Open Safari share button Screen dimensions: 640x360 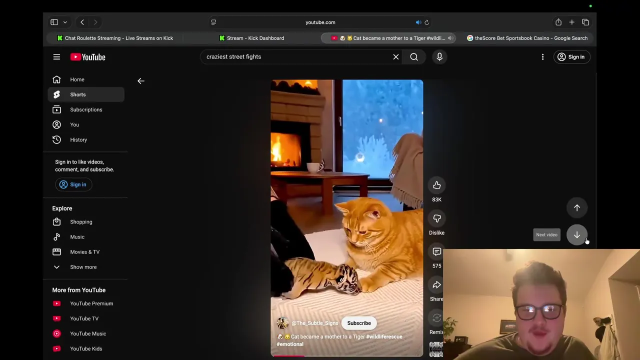click(x=558, y=22)
